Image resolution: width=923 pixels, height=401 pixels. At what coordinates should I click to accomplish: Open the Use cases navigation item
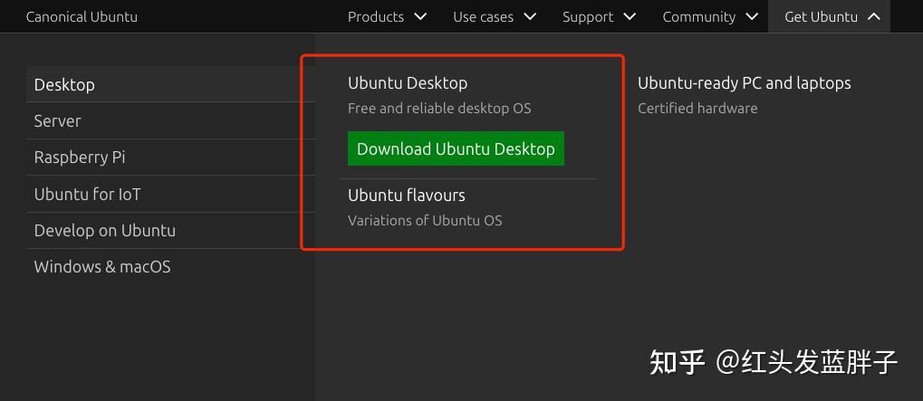point(483,17)
